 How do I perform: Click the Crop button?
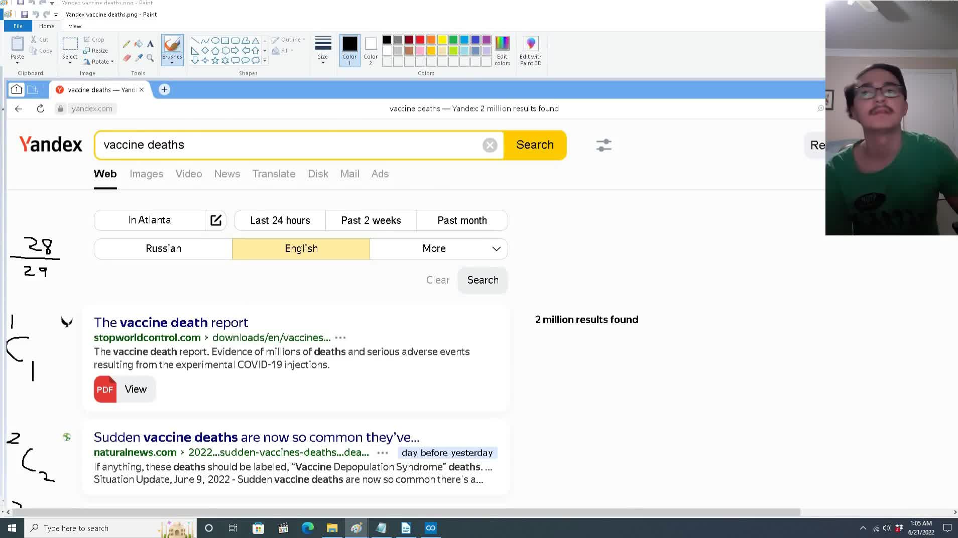(94, 40)
